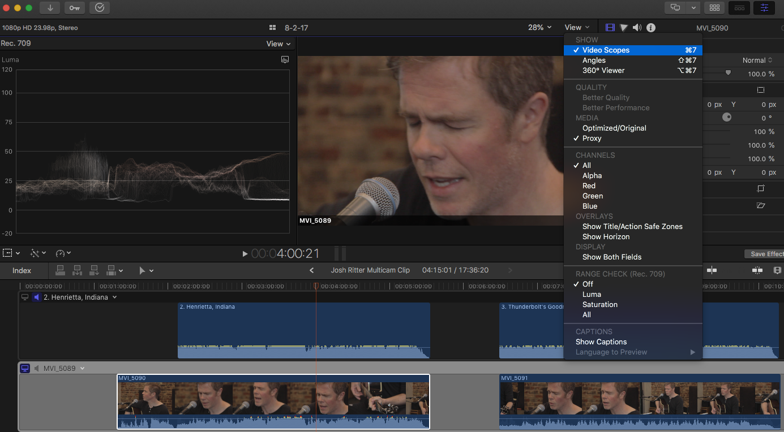Open the Video inspector filmstrip icon
Screen dimensions: 784x432
610,28
